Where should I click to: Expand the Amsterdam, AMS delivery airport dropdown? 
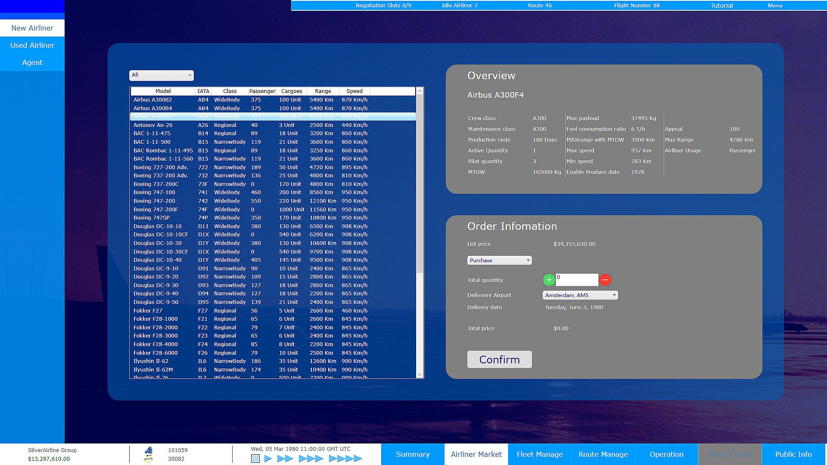(x=580, y=295)
